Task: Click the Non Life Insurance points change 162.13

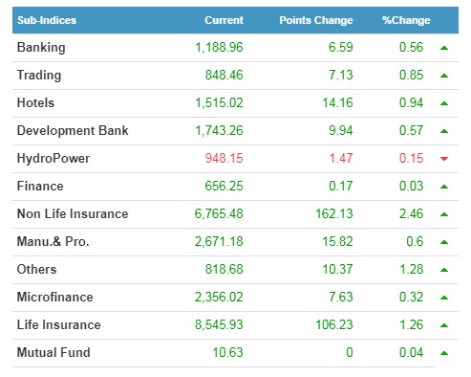Action: 334,213
